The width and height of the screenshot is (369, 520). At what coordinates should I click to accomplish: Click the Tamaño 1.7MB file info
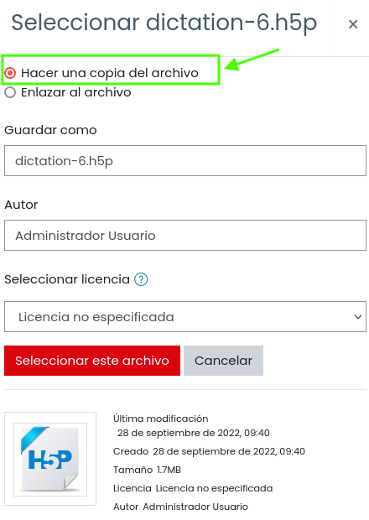click(147, 470)
